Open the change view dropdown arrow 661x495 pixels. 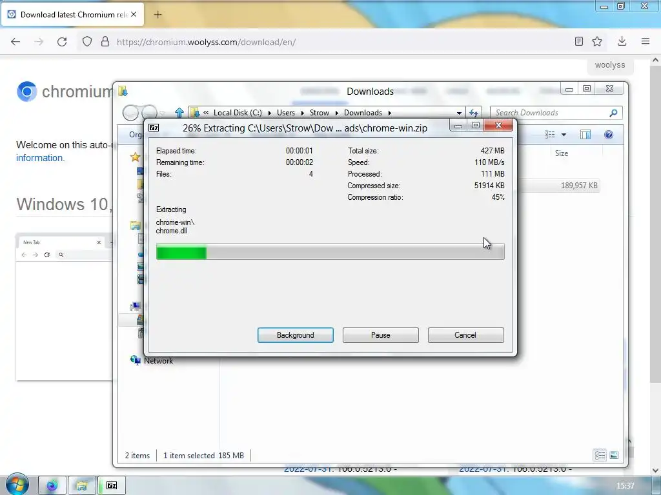(564, 135)
